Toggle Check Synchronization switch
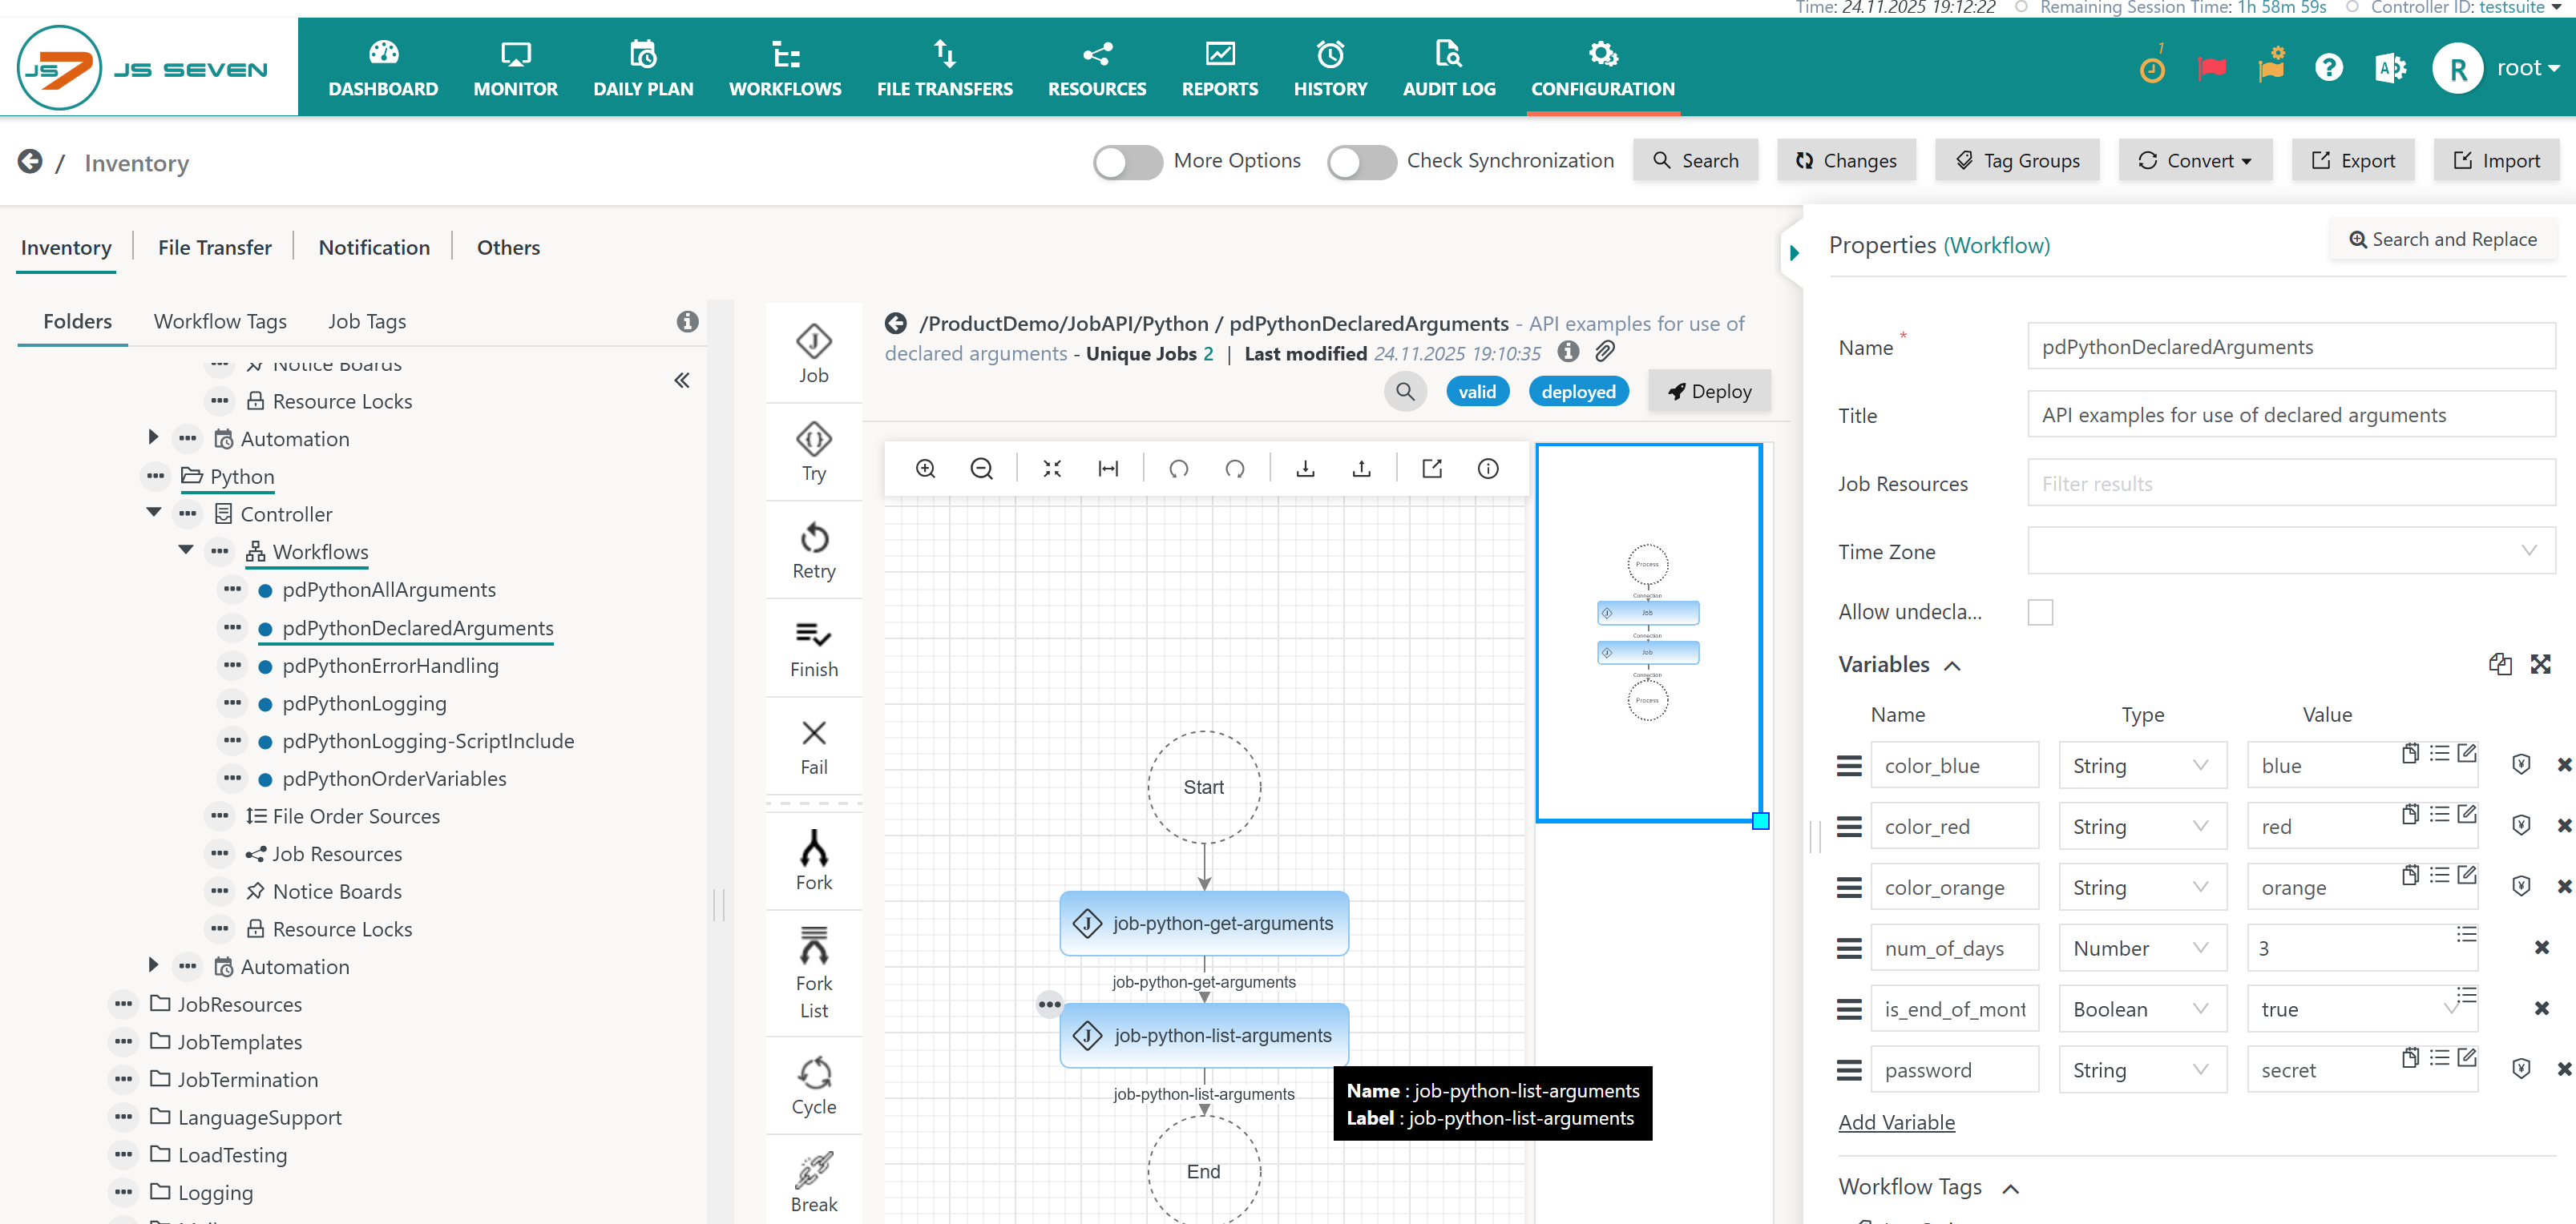Image resolution: width=2576 pixels, height=1224 pixels. tap(1360, 161)
